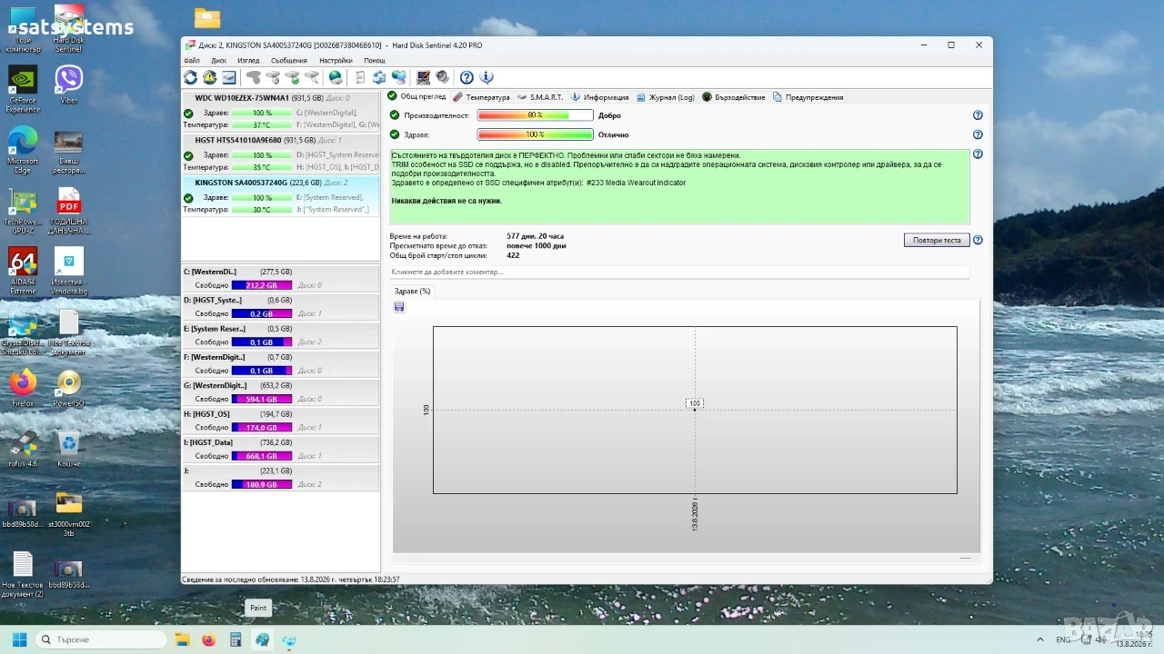Screen dimensions: 1164x654
Task: Click the 100 % Здраве bar in the overview
Action: click(x=535, y=134)
